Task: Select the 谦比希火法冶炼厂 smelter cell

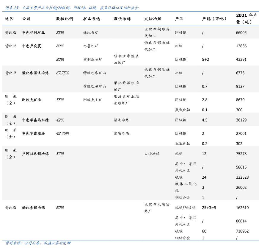Action: [157, 208]
